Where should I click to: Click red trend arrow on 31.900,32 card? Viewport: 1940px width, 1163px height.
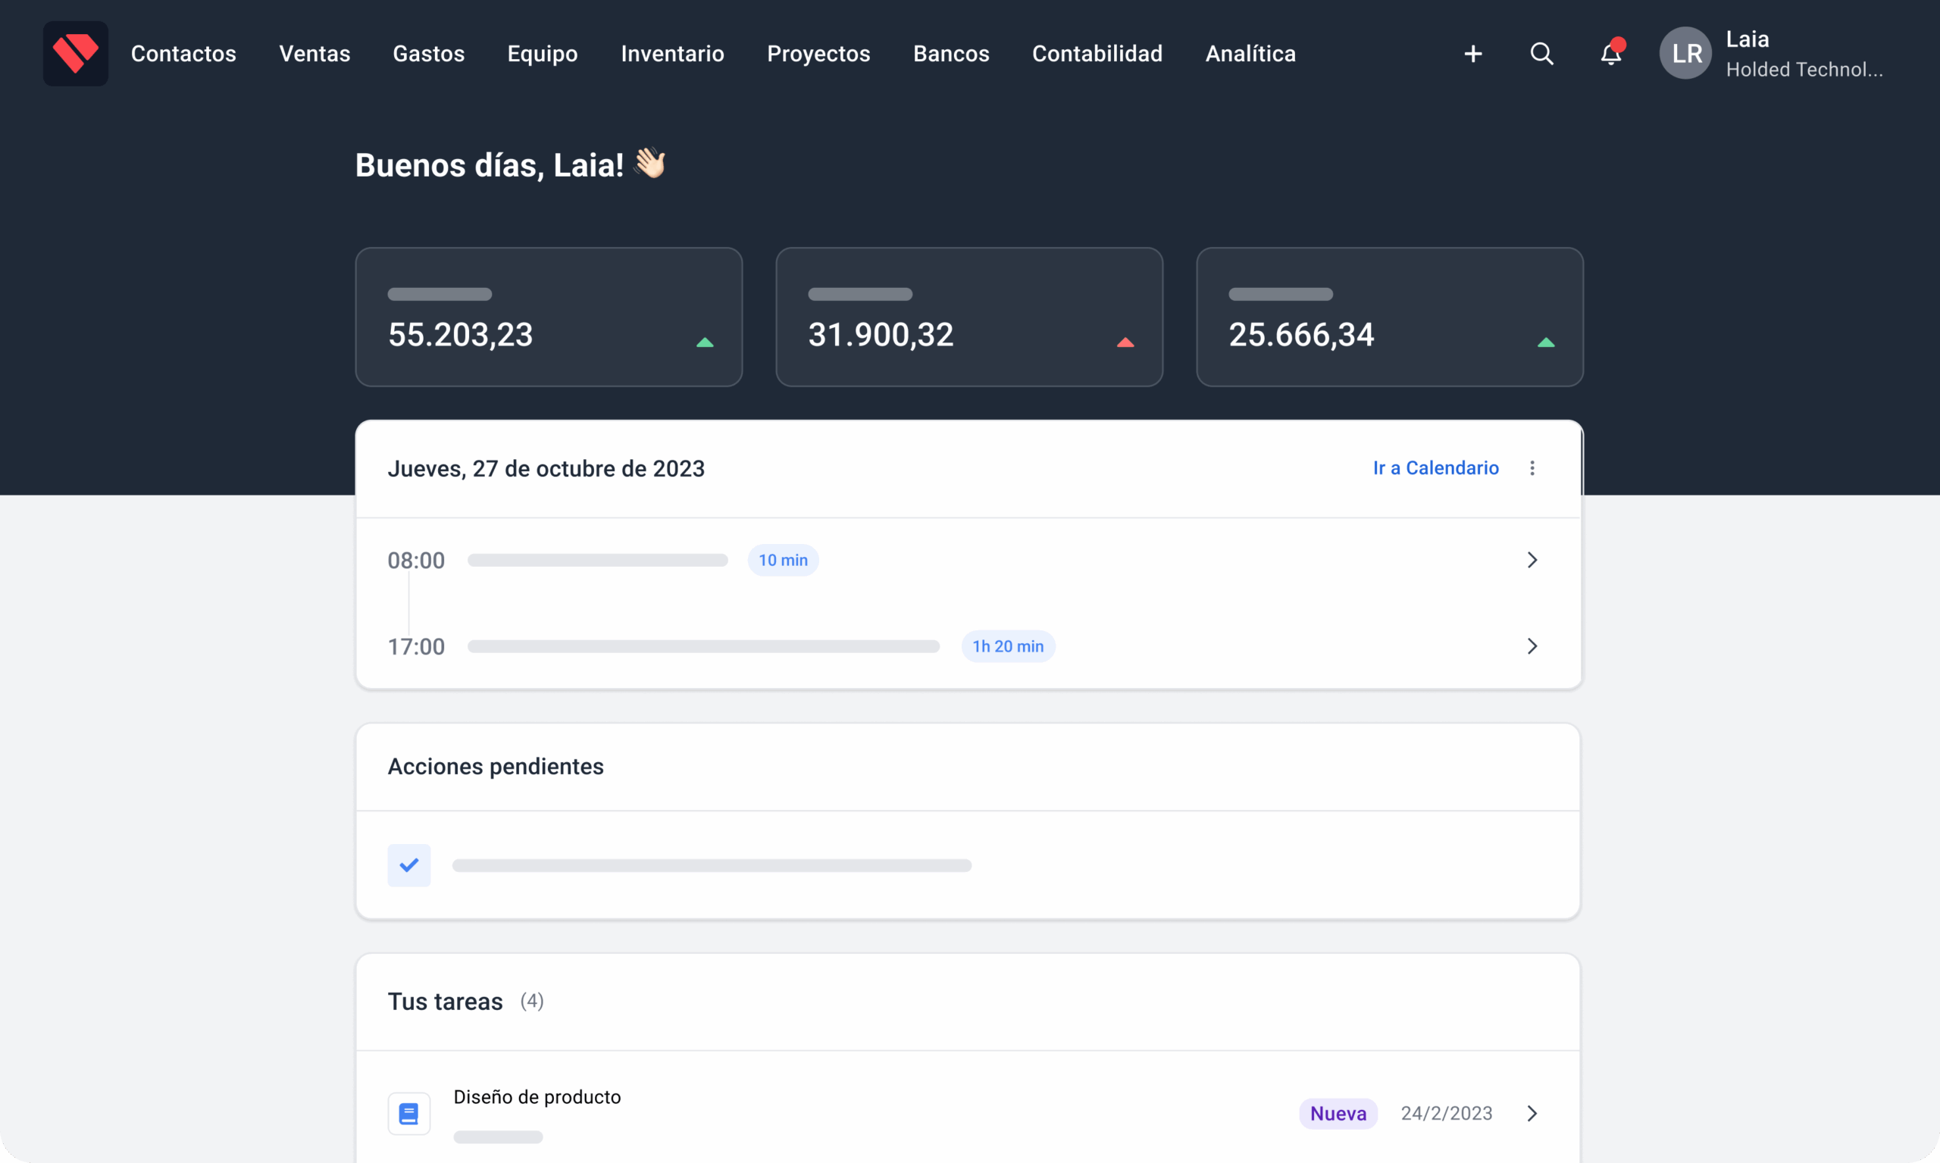point(1125,342)
